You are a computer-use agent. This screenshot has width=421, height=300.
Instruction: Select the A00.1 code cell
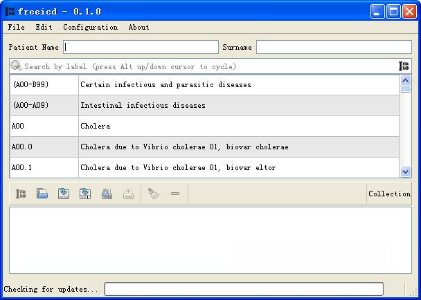point(44,167)
